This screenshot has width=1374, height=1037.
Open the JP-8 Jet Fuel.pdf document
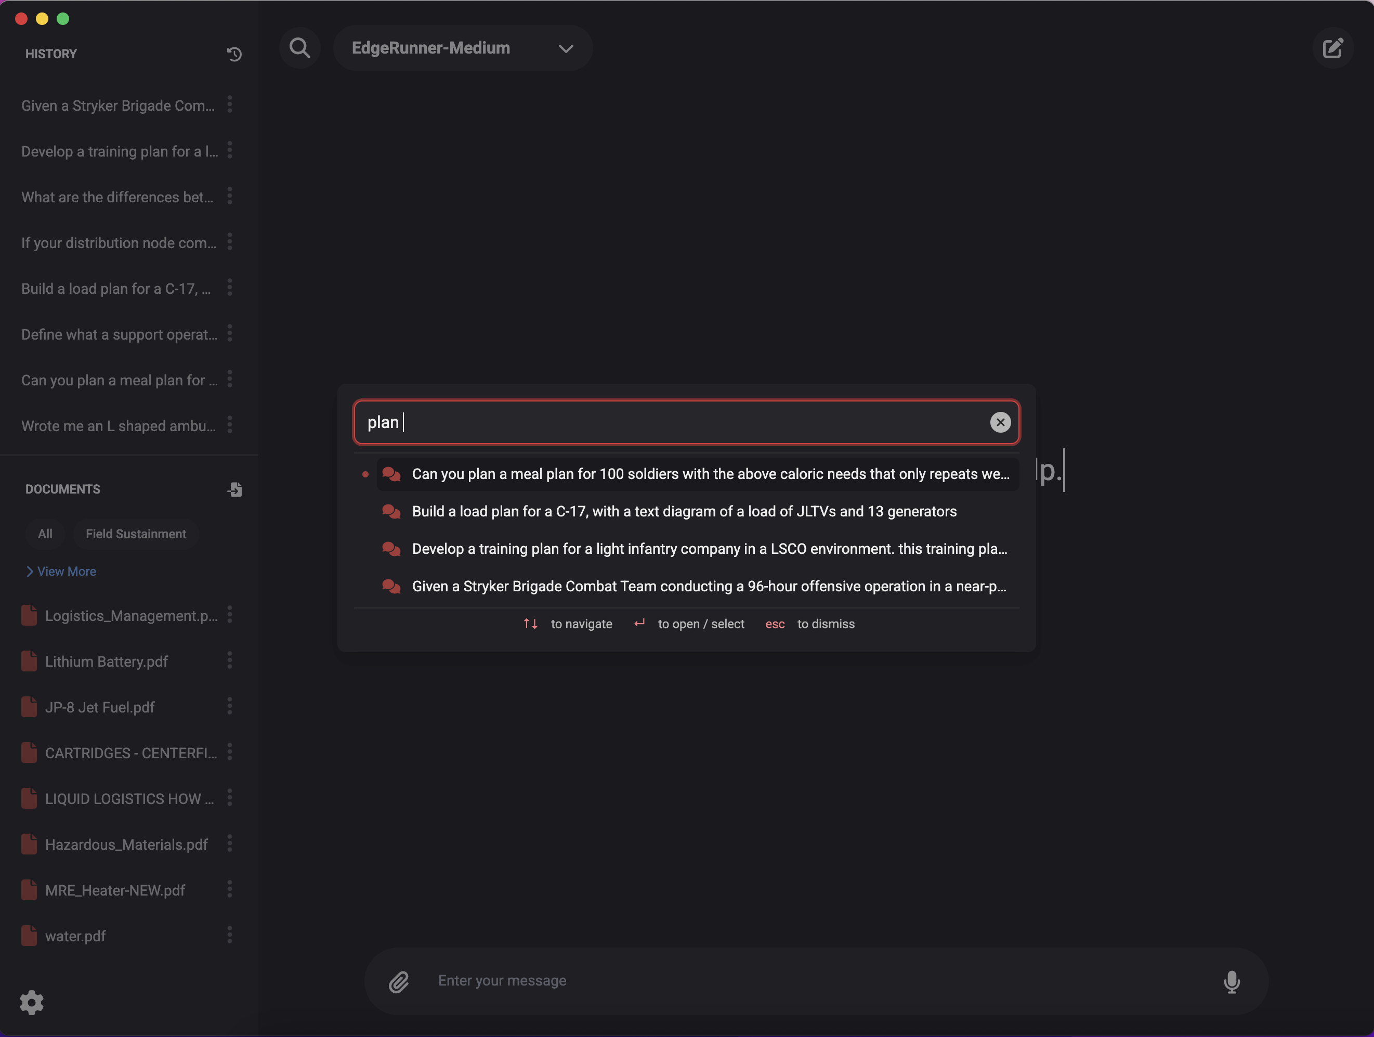(99, 707)
